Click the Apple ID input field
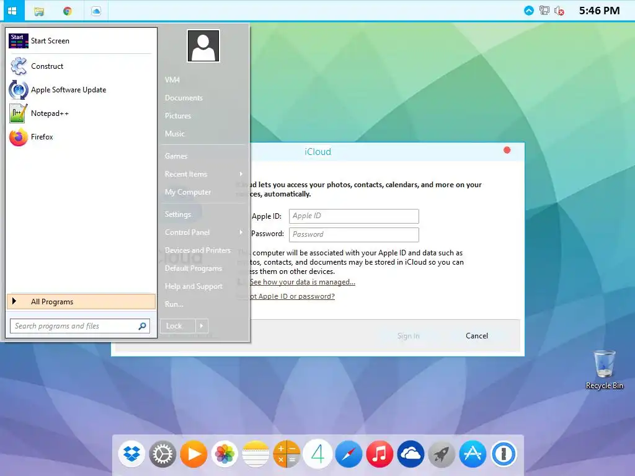 pyautogui.click(x=353, y=216)
